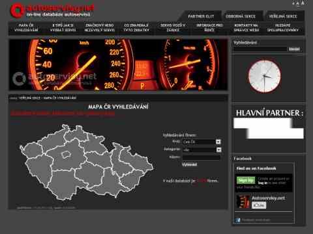
Task: Focus the sidebar Vyhledávání search field
Action: click(260, 49)
